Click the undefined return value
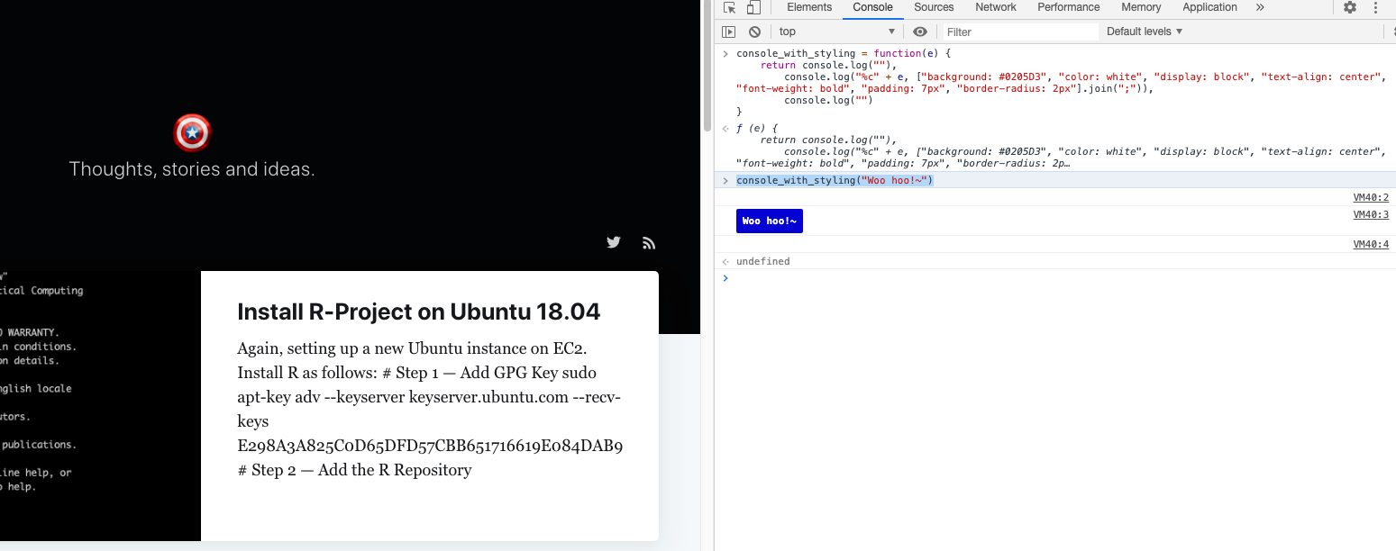Viewport: 1396px width, 551px height. 762,261
